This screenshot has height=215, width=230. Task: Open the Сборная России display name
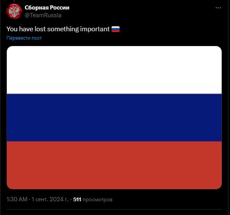[47, 8]
